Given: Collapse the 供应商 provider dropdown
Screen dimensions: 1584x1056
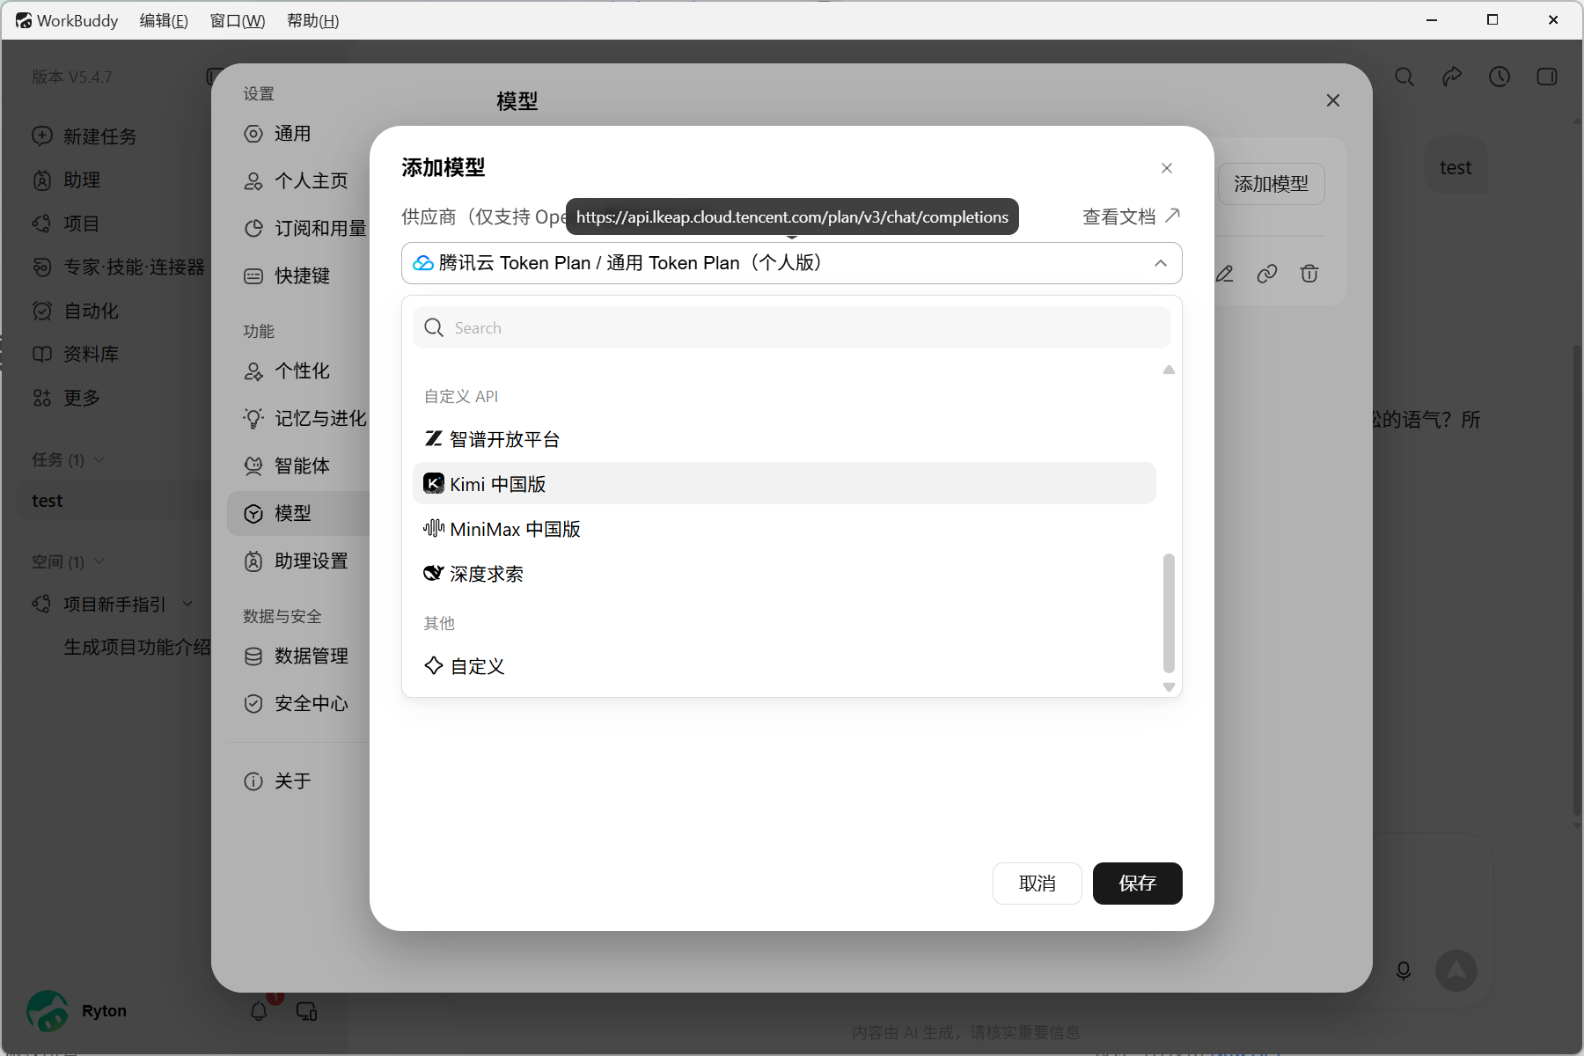Looking at the screenshot, I should (1161, 263).
